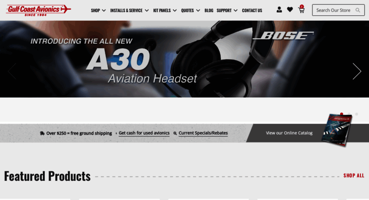
Task: Follow the Current Specials/Rebates link
Action: click(x=203, y=133)
